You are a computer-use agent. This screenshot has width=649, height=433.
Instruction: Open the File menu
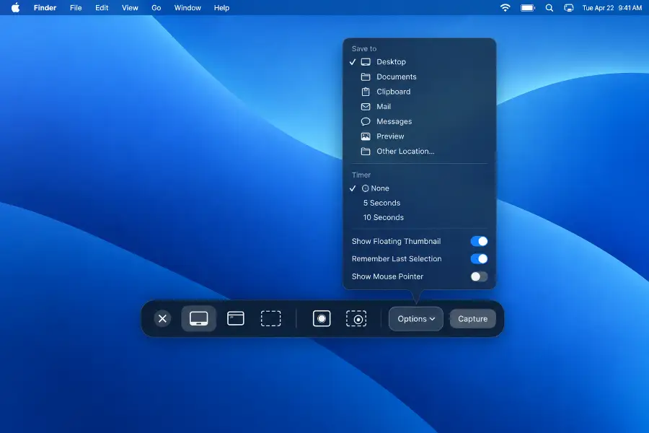click(76, 7)
